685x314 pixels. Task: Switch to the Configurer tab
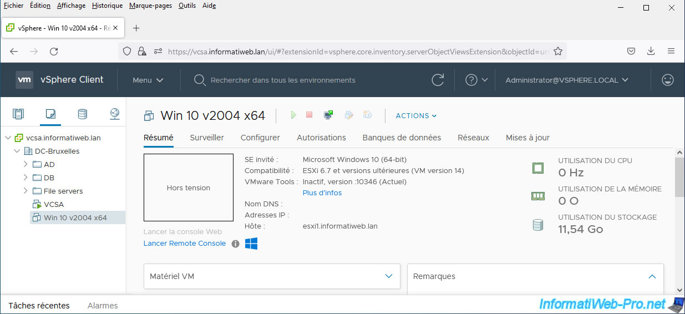(260, 138)
